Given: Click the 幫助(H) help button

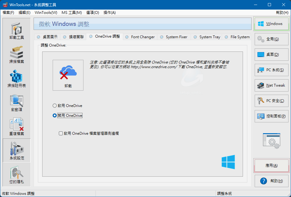Looking at the screenshot, I should point(272,181).
